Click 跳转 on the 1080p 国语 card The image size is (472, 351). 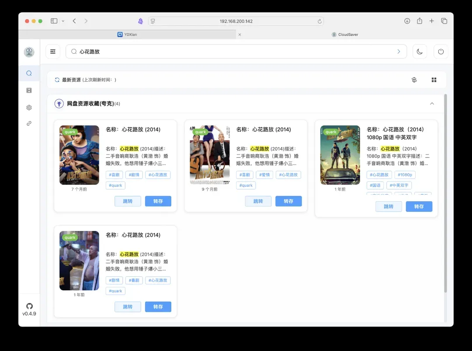389,206
